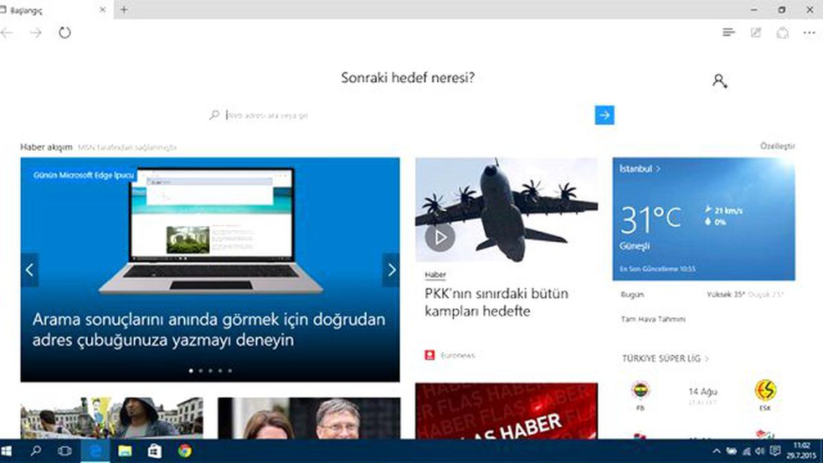823x463 pixels.
Task: Click the Haber akışı heading
Action: [x=46, y=147]
